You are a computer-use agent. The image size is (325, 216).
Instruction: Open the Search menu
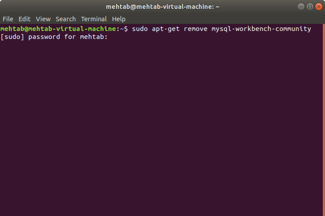click(x=66, y=19)
